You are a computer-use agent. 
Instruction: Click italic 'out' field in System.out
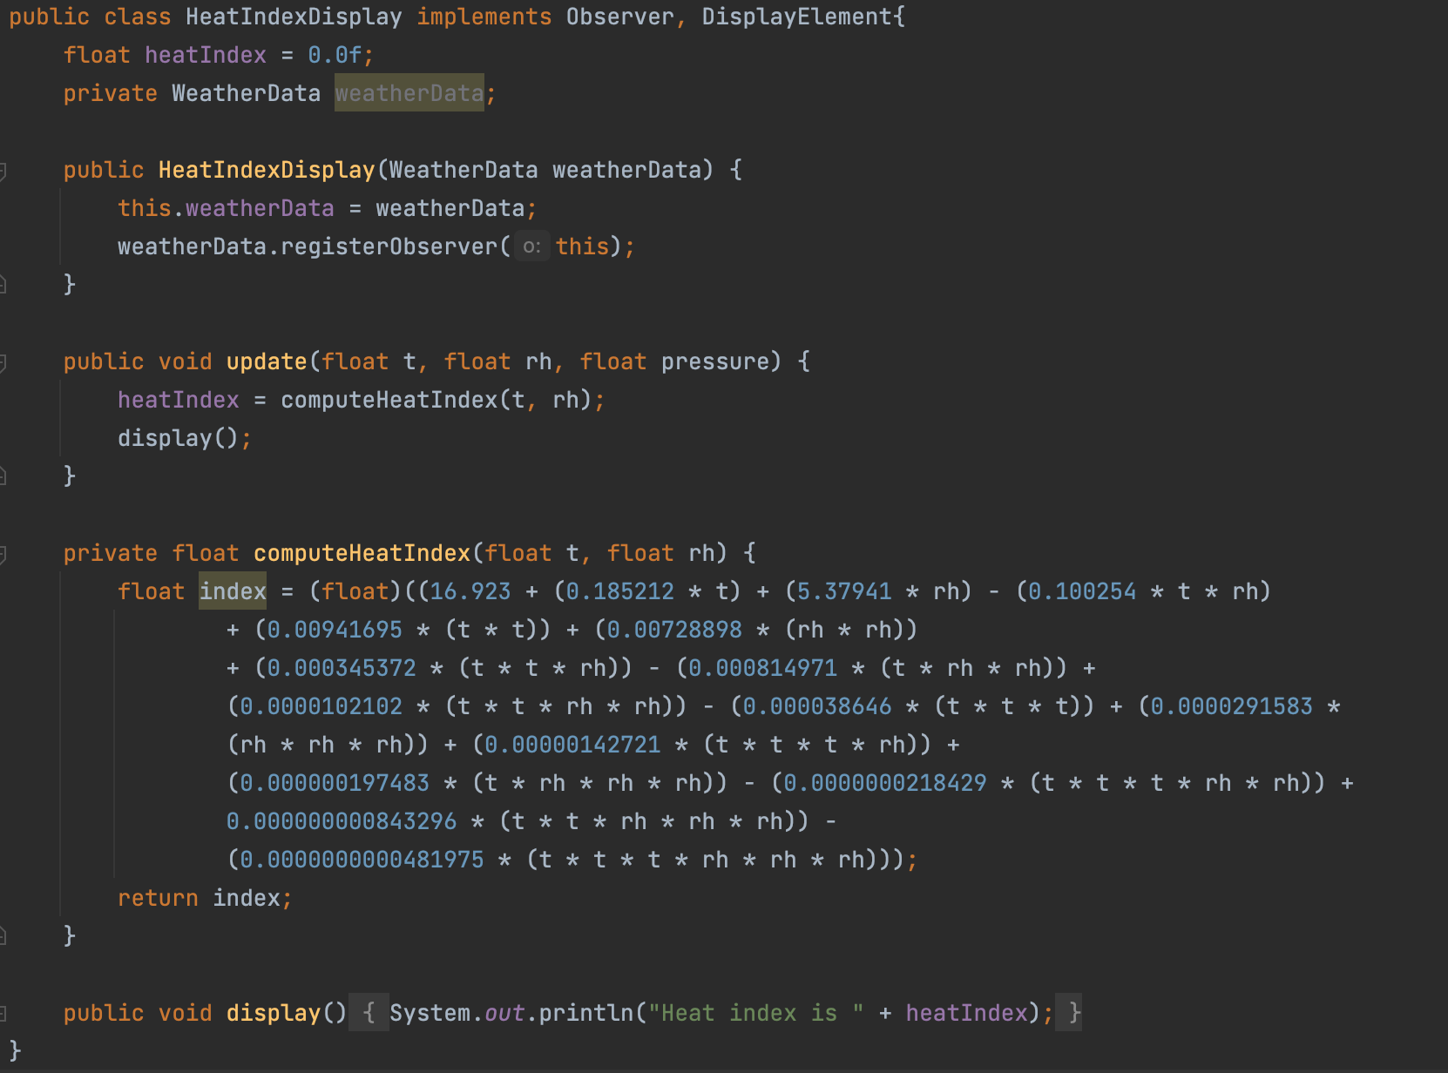(504, 1013)
